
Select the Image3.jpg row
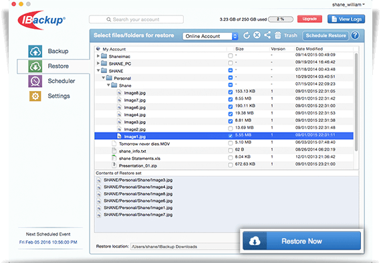(224, 122)
